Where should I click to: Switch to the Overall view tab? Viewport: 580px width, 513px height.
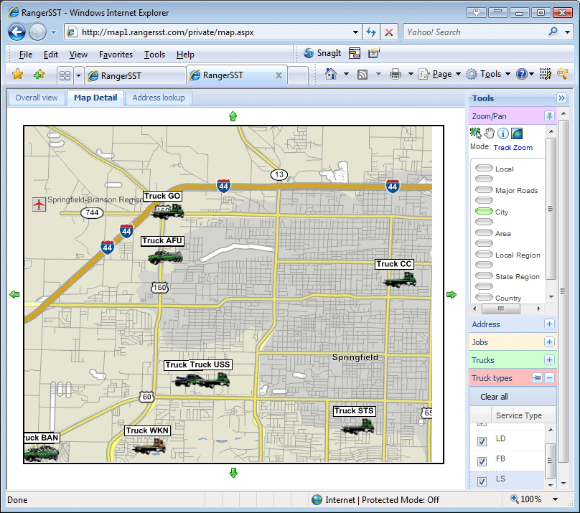click(x=37, y=98)
